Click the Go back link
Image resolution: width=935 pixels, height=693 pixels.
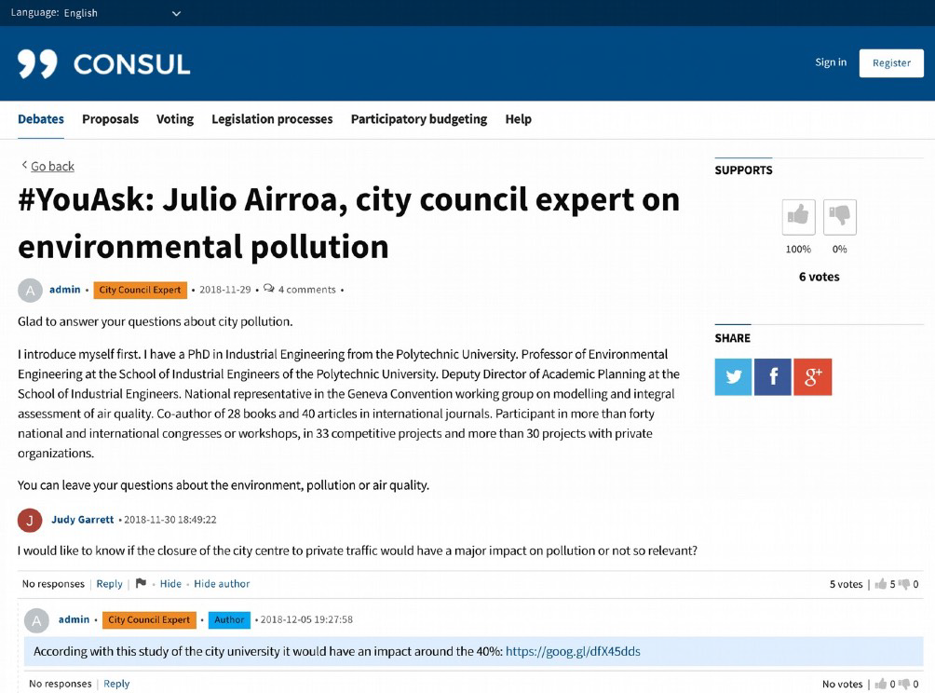[x=52, y=167]
